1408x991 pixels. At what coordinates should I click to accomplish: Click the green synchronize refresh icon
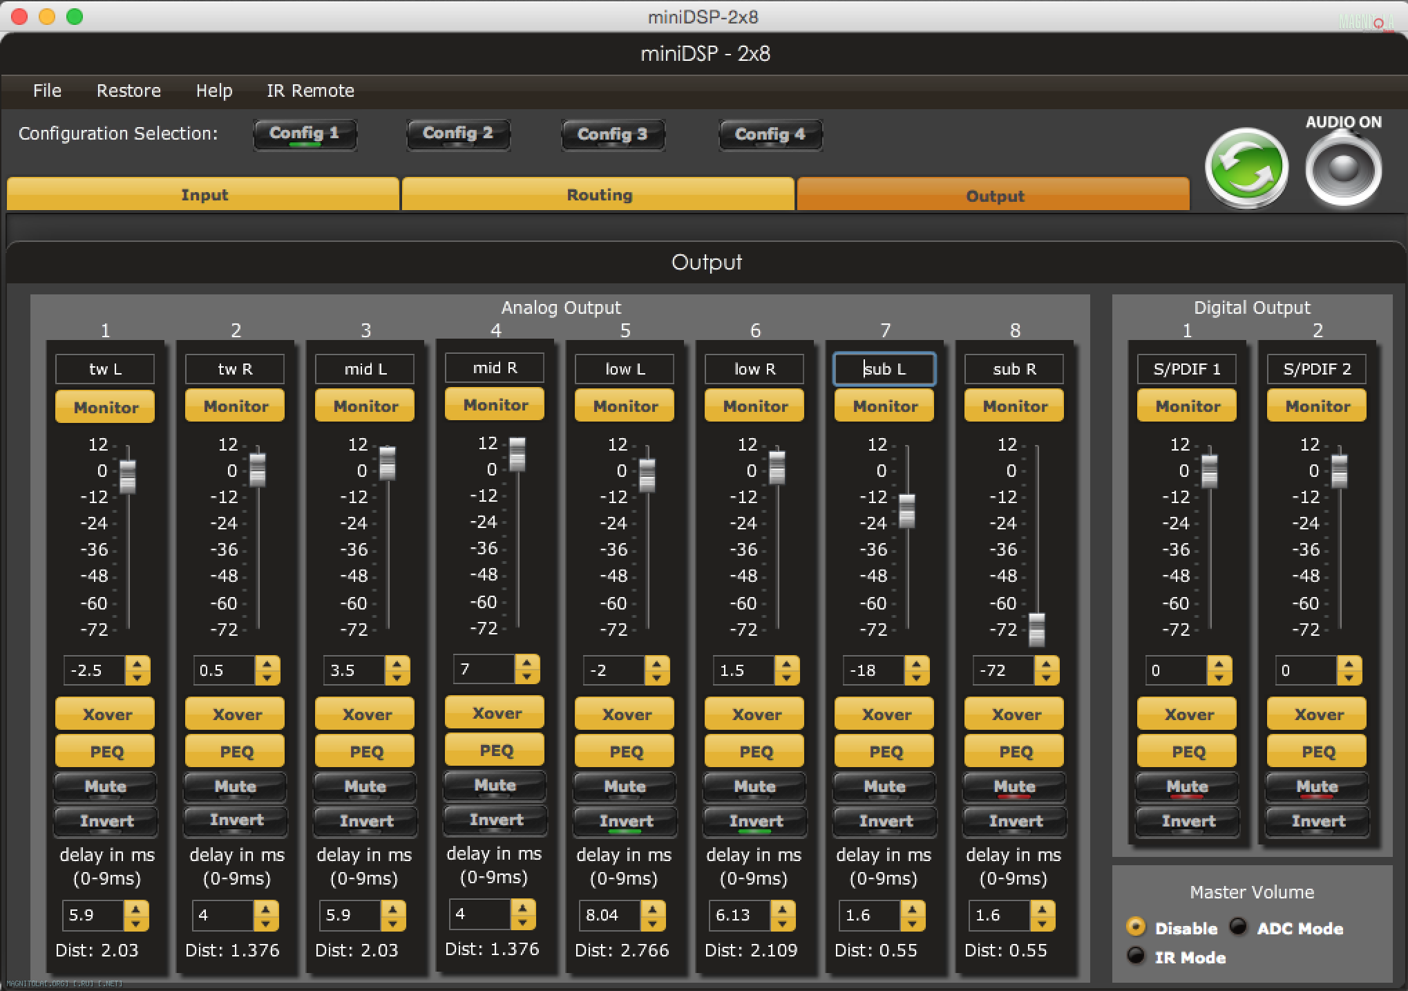point(1246,167)
